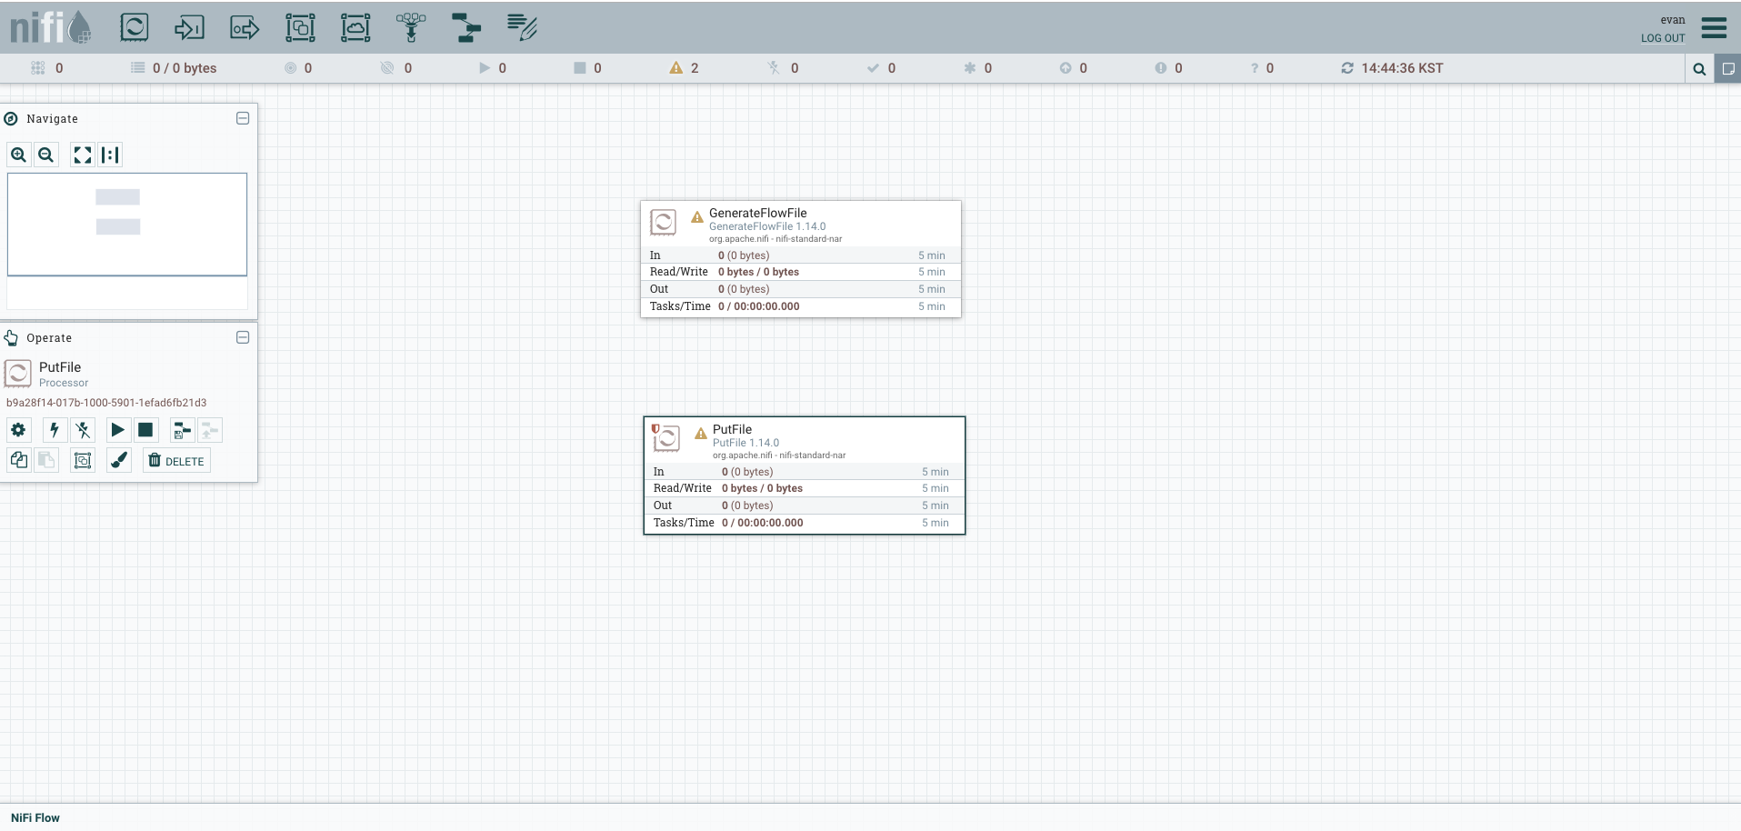This screenshot has height=831, width=1741.
Task: Open the global hamburger menu
Action: coord(1714,27)
